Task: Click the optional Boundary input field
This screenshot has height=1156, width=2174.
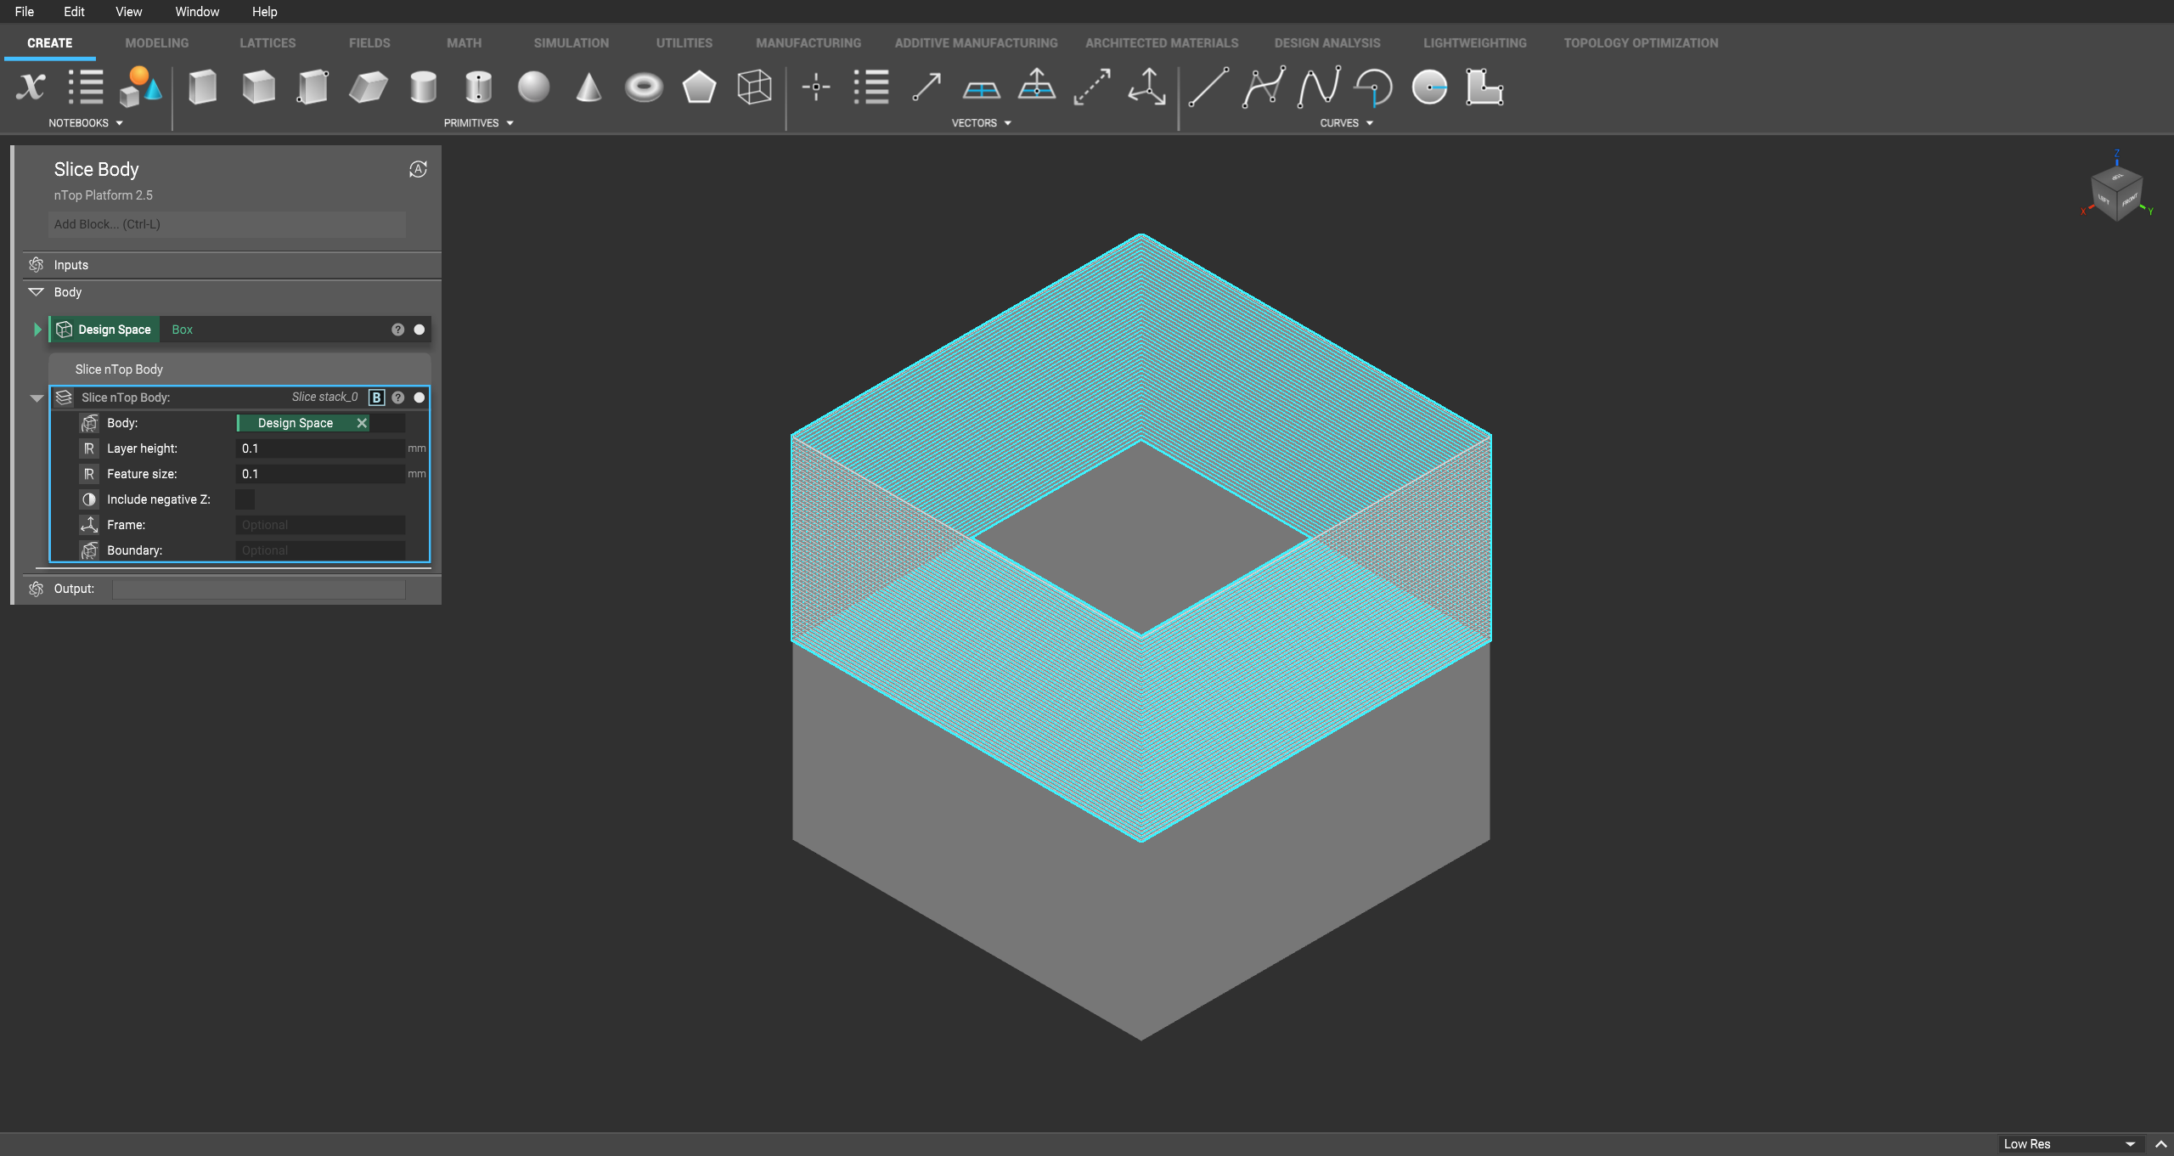Action: 320,550
